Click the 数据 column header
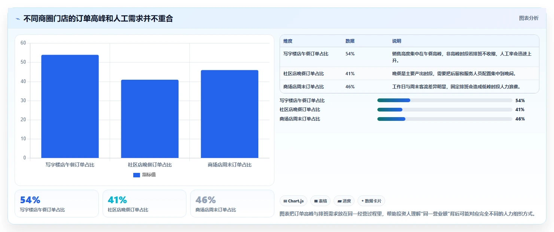Image resolution: width=554 pixels, height=232 pixels. [x=350, y=41]
